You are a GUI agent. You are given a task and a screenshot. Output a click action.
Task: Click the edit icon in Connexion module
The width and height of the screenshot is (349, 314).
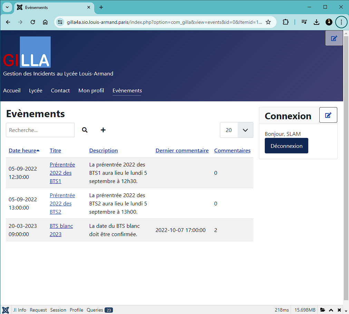pos(328,115)
